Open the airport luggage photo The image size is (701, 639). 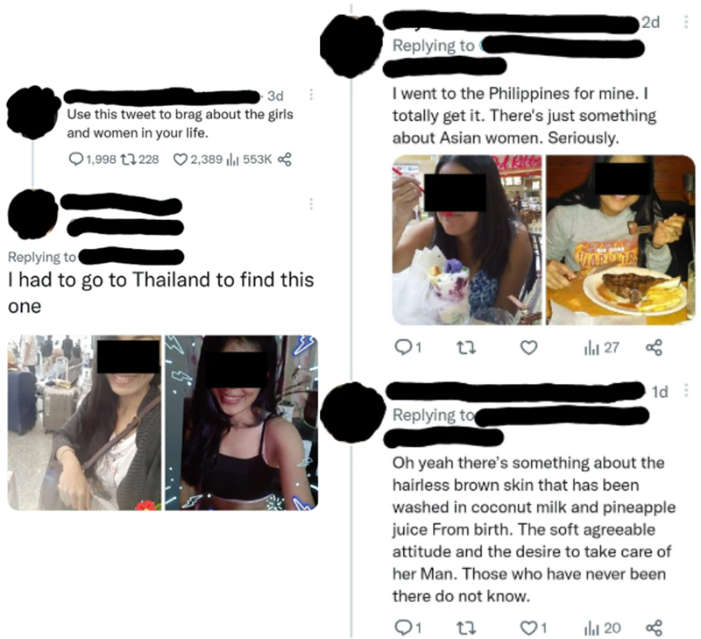pyautogui.click(x=84, y=422)
